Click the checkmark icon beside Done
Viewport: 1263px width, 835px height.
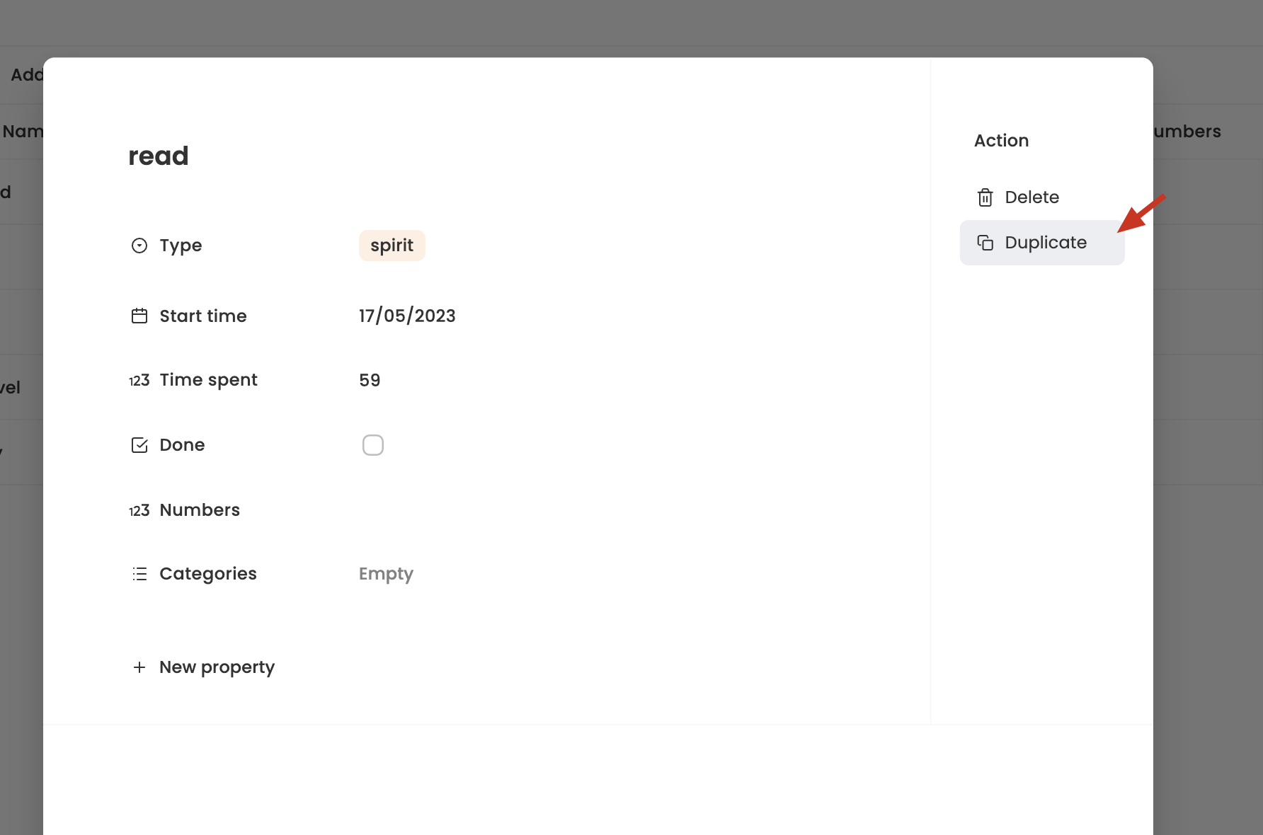(139, 444)
